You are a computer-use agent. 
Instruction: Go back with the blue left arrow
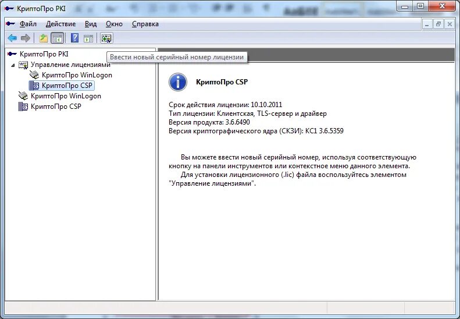click(x=12, y=38)
